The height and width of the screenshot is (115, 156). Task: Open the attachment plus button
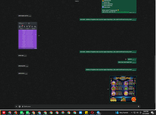tap(16, 107)
